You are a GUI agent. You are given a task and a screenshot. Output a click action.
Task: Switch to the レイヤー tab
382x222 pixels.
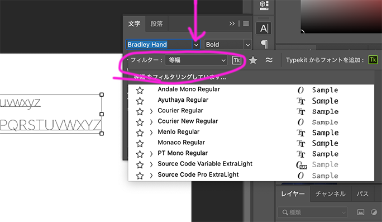(x=293, y=194)
